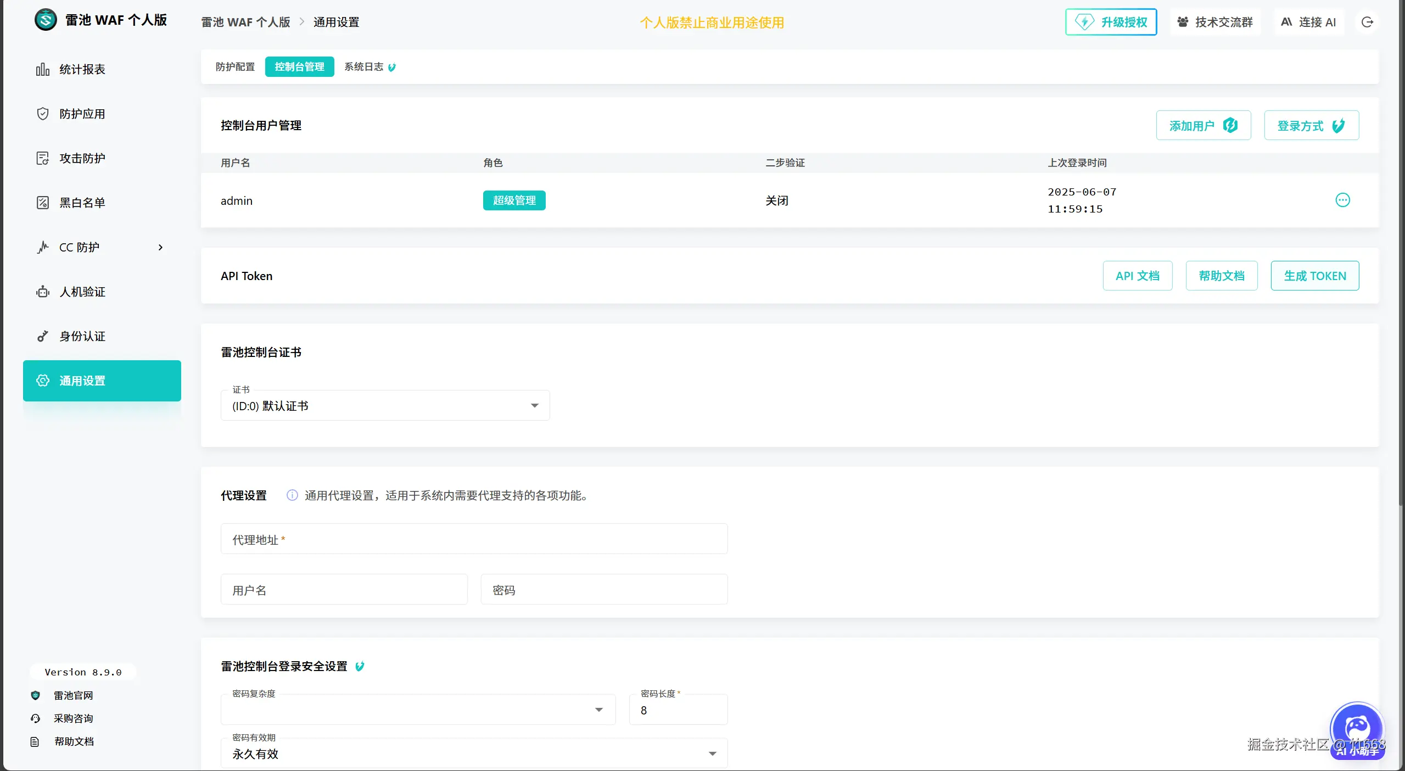The height and width of the screenshot is (771, 1405).
Task: Click the shield icon for 防护应用
Action: coord(43,114)
